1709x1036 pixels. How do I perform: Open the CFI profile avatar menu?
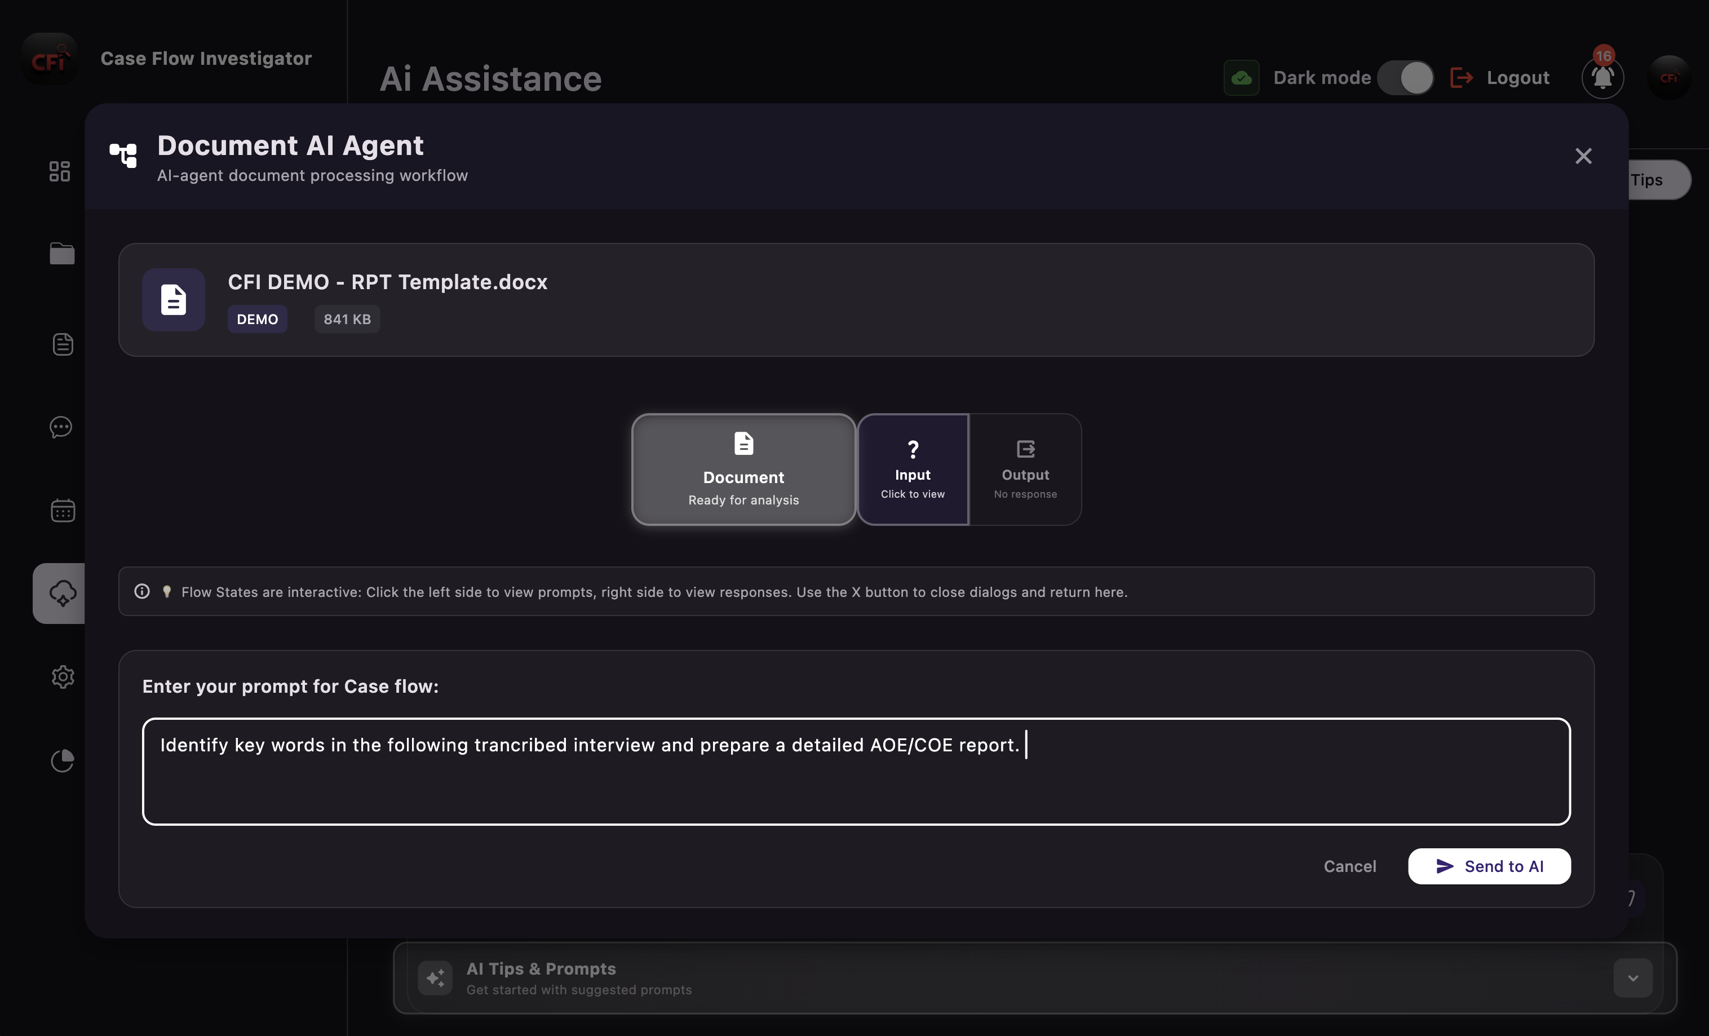pos(1670,78)
